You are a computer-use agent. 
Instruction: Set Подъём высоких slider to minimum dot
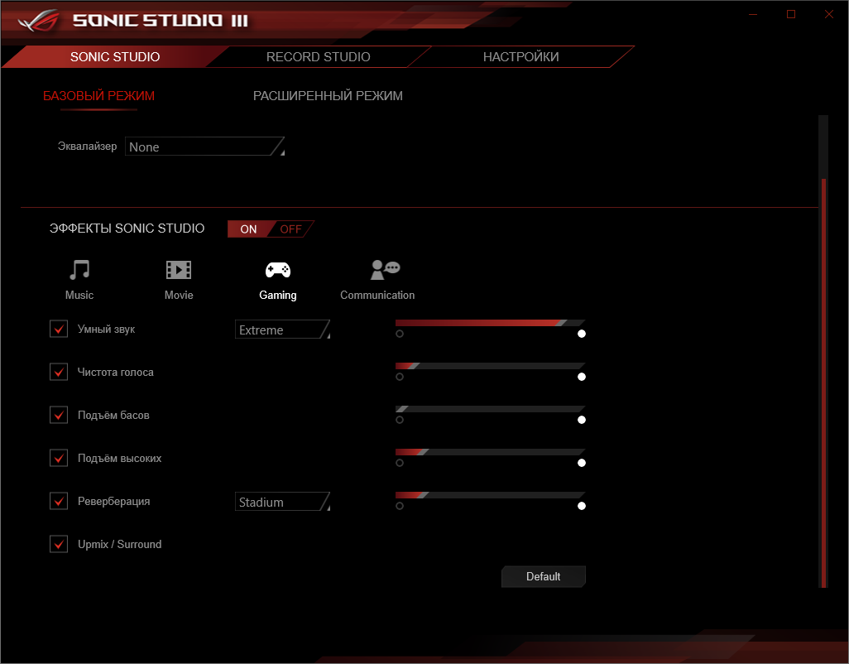coord(400,463)
